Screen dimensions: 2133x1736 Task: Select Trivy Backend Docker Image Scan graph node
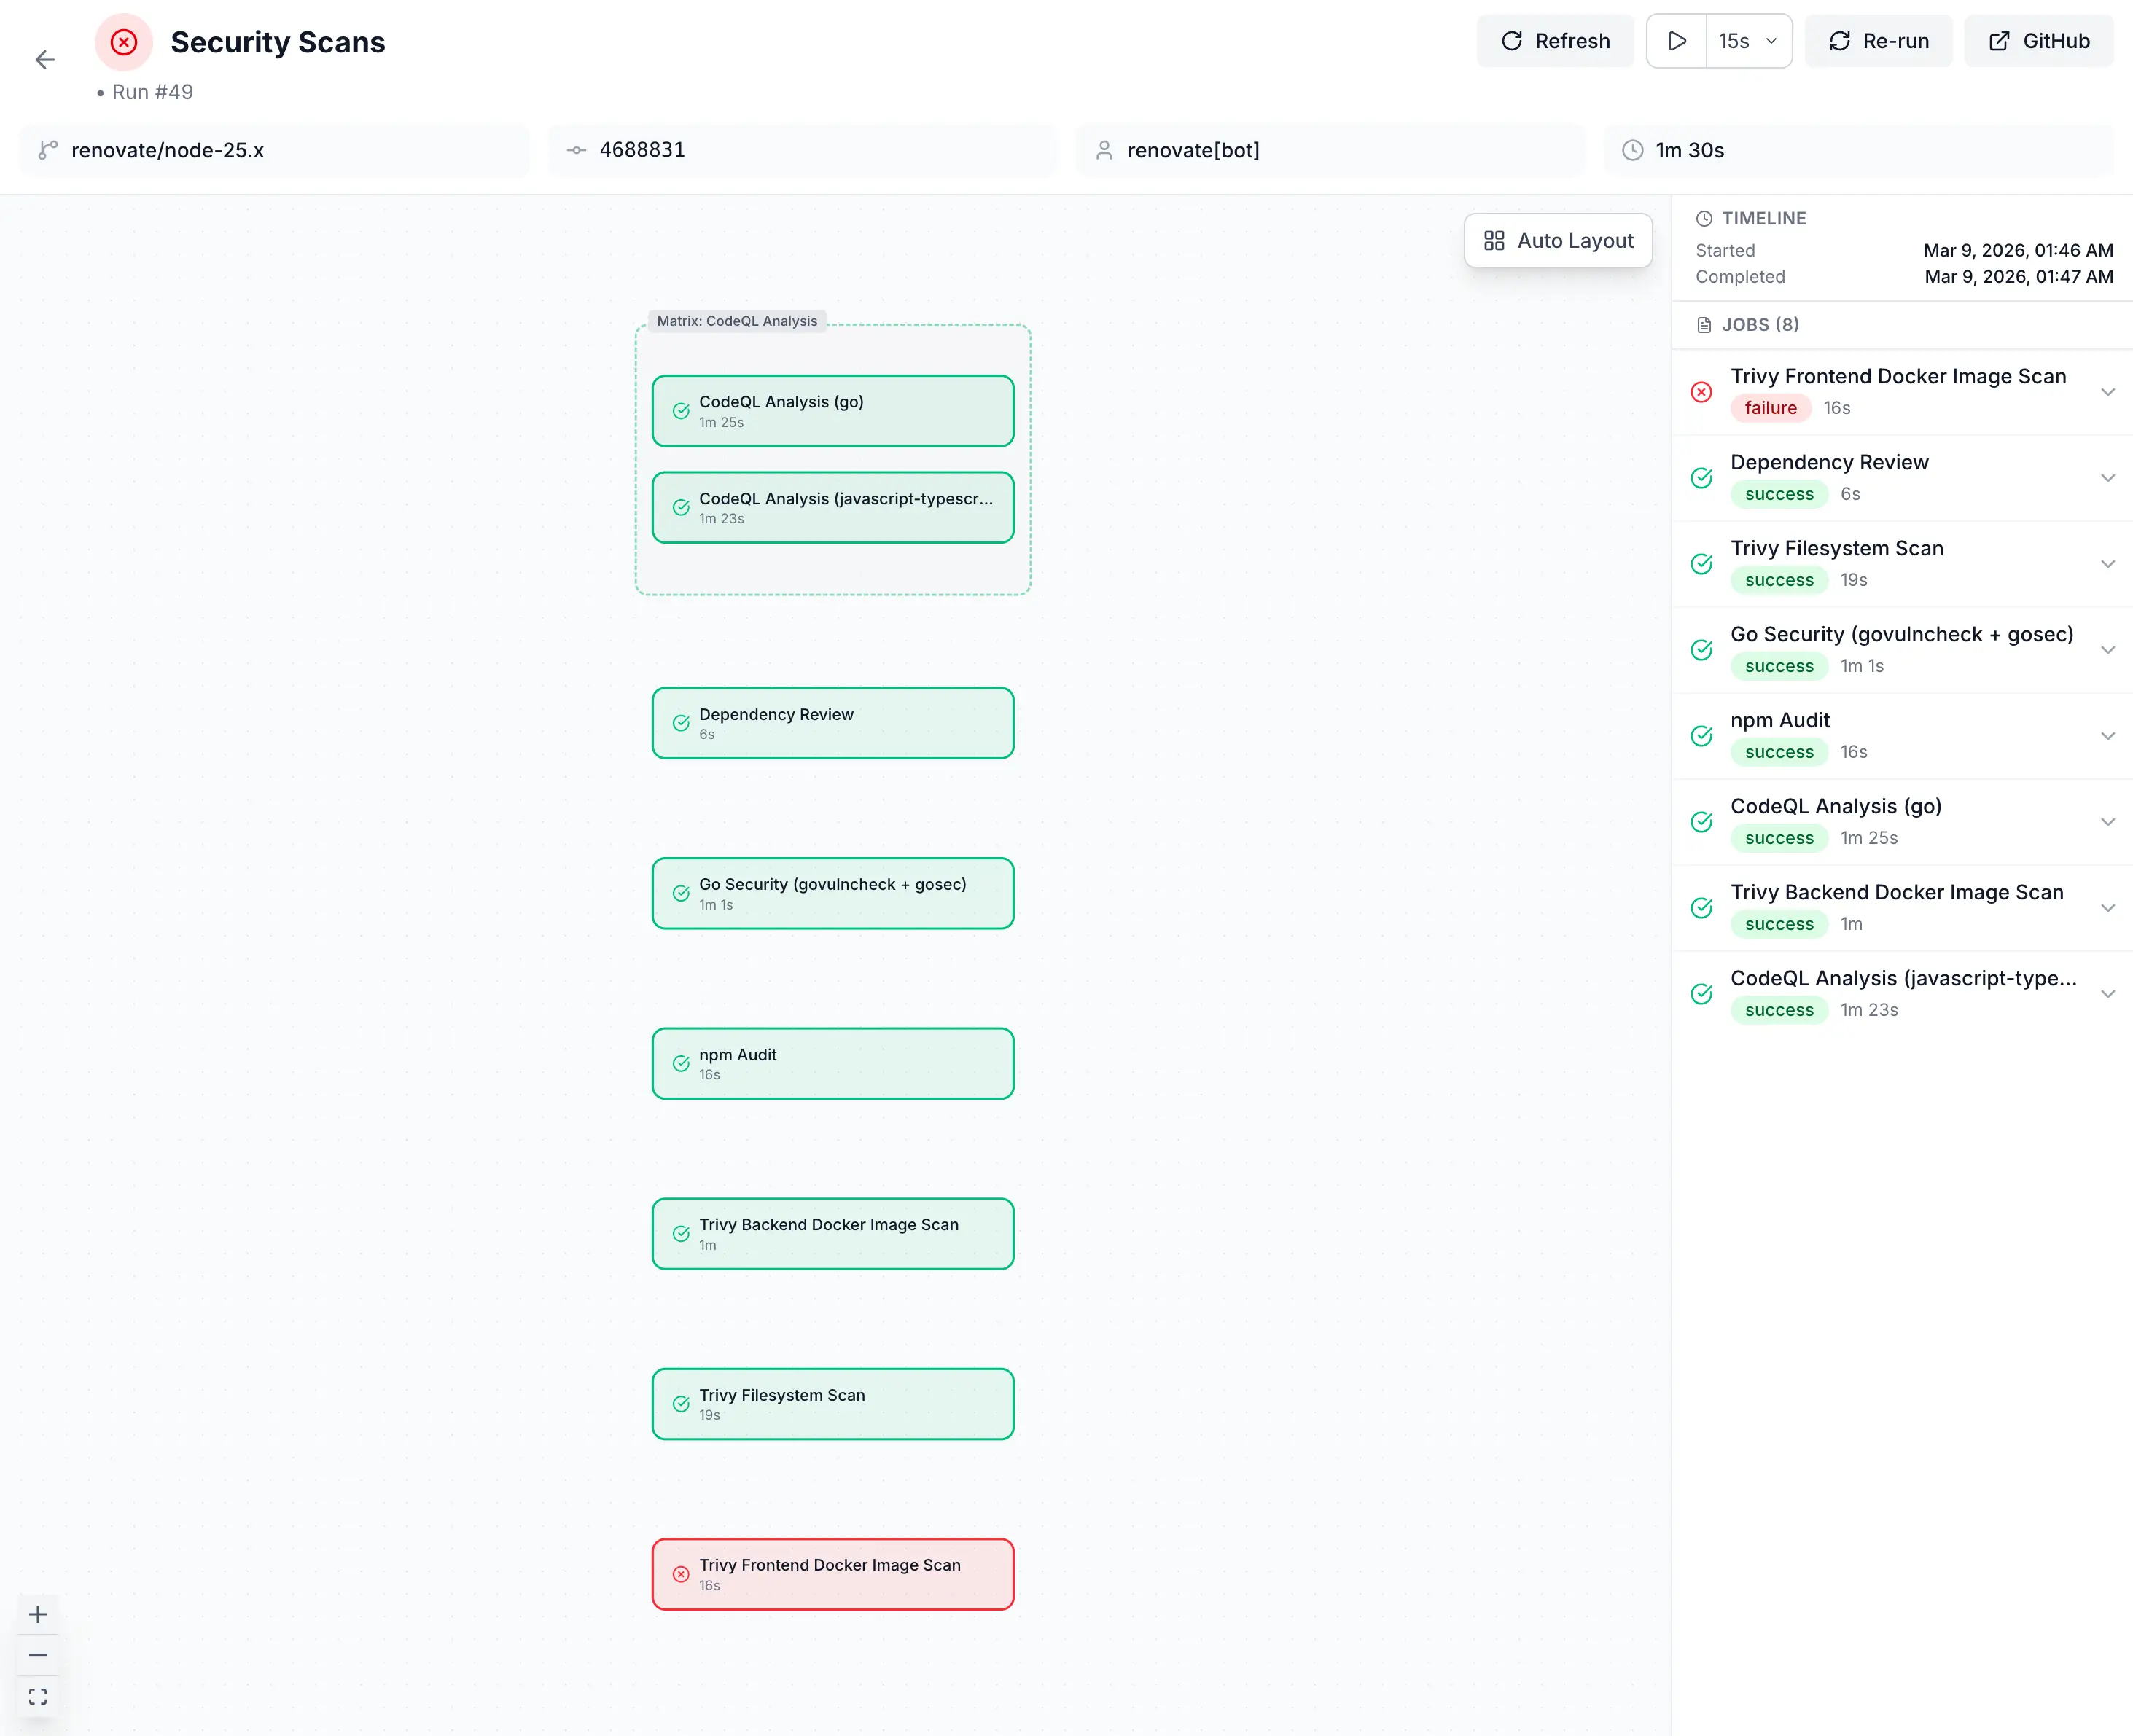tap(833, 1234)
